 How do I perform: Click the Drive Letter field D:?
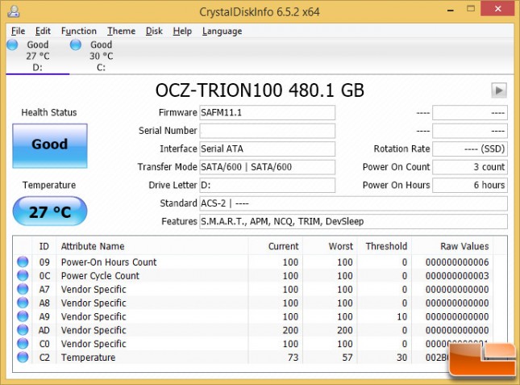(x=268, y=185)
